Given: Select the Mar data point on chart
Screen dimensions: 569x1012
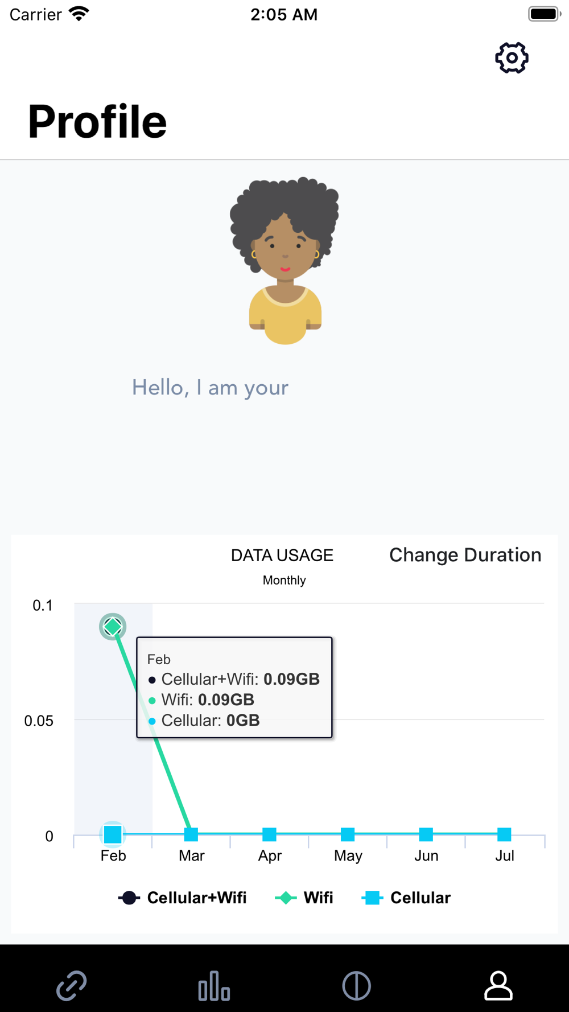Looking at the screenshot, I should pyautogui.click(x=191, y=834).
